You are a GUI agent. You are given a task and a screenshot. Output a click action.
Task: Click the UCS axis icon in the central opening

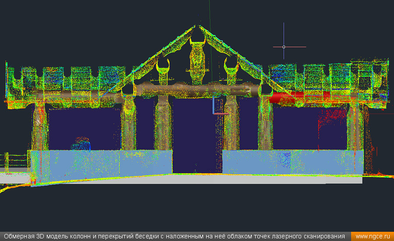point(220,106)
